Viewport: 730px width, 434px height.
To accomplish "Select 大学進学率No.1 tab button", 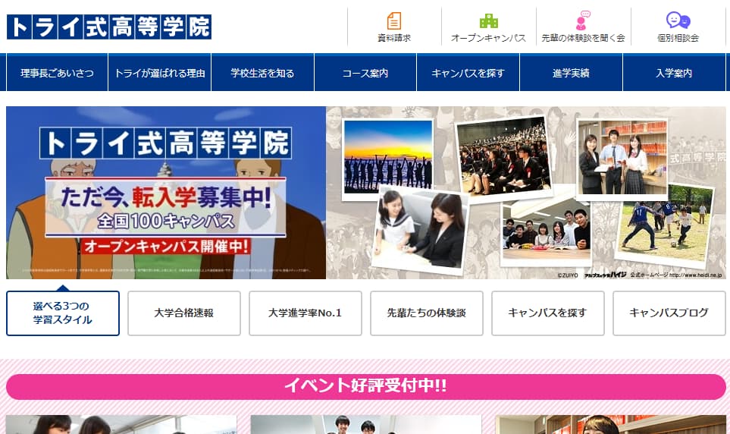I will (305, 313).
